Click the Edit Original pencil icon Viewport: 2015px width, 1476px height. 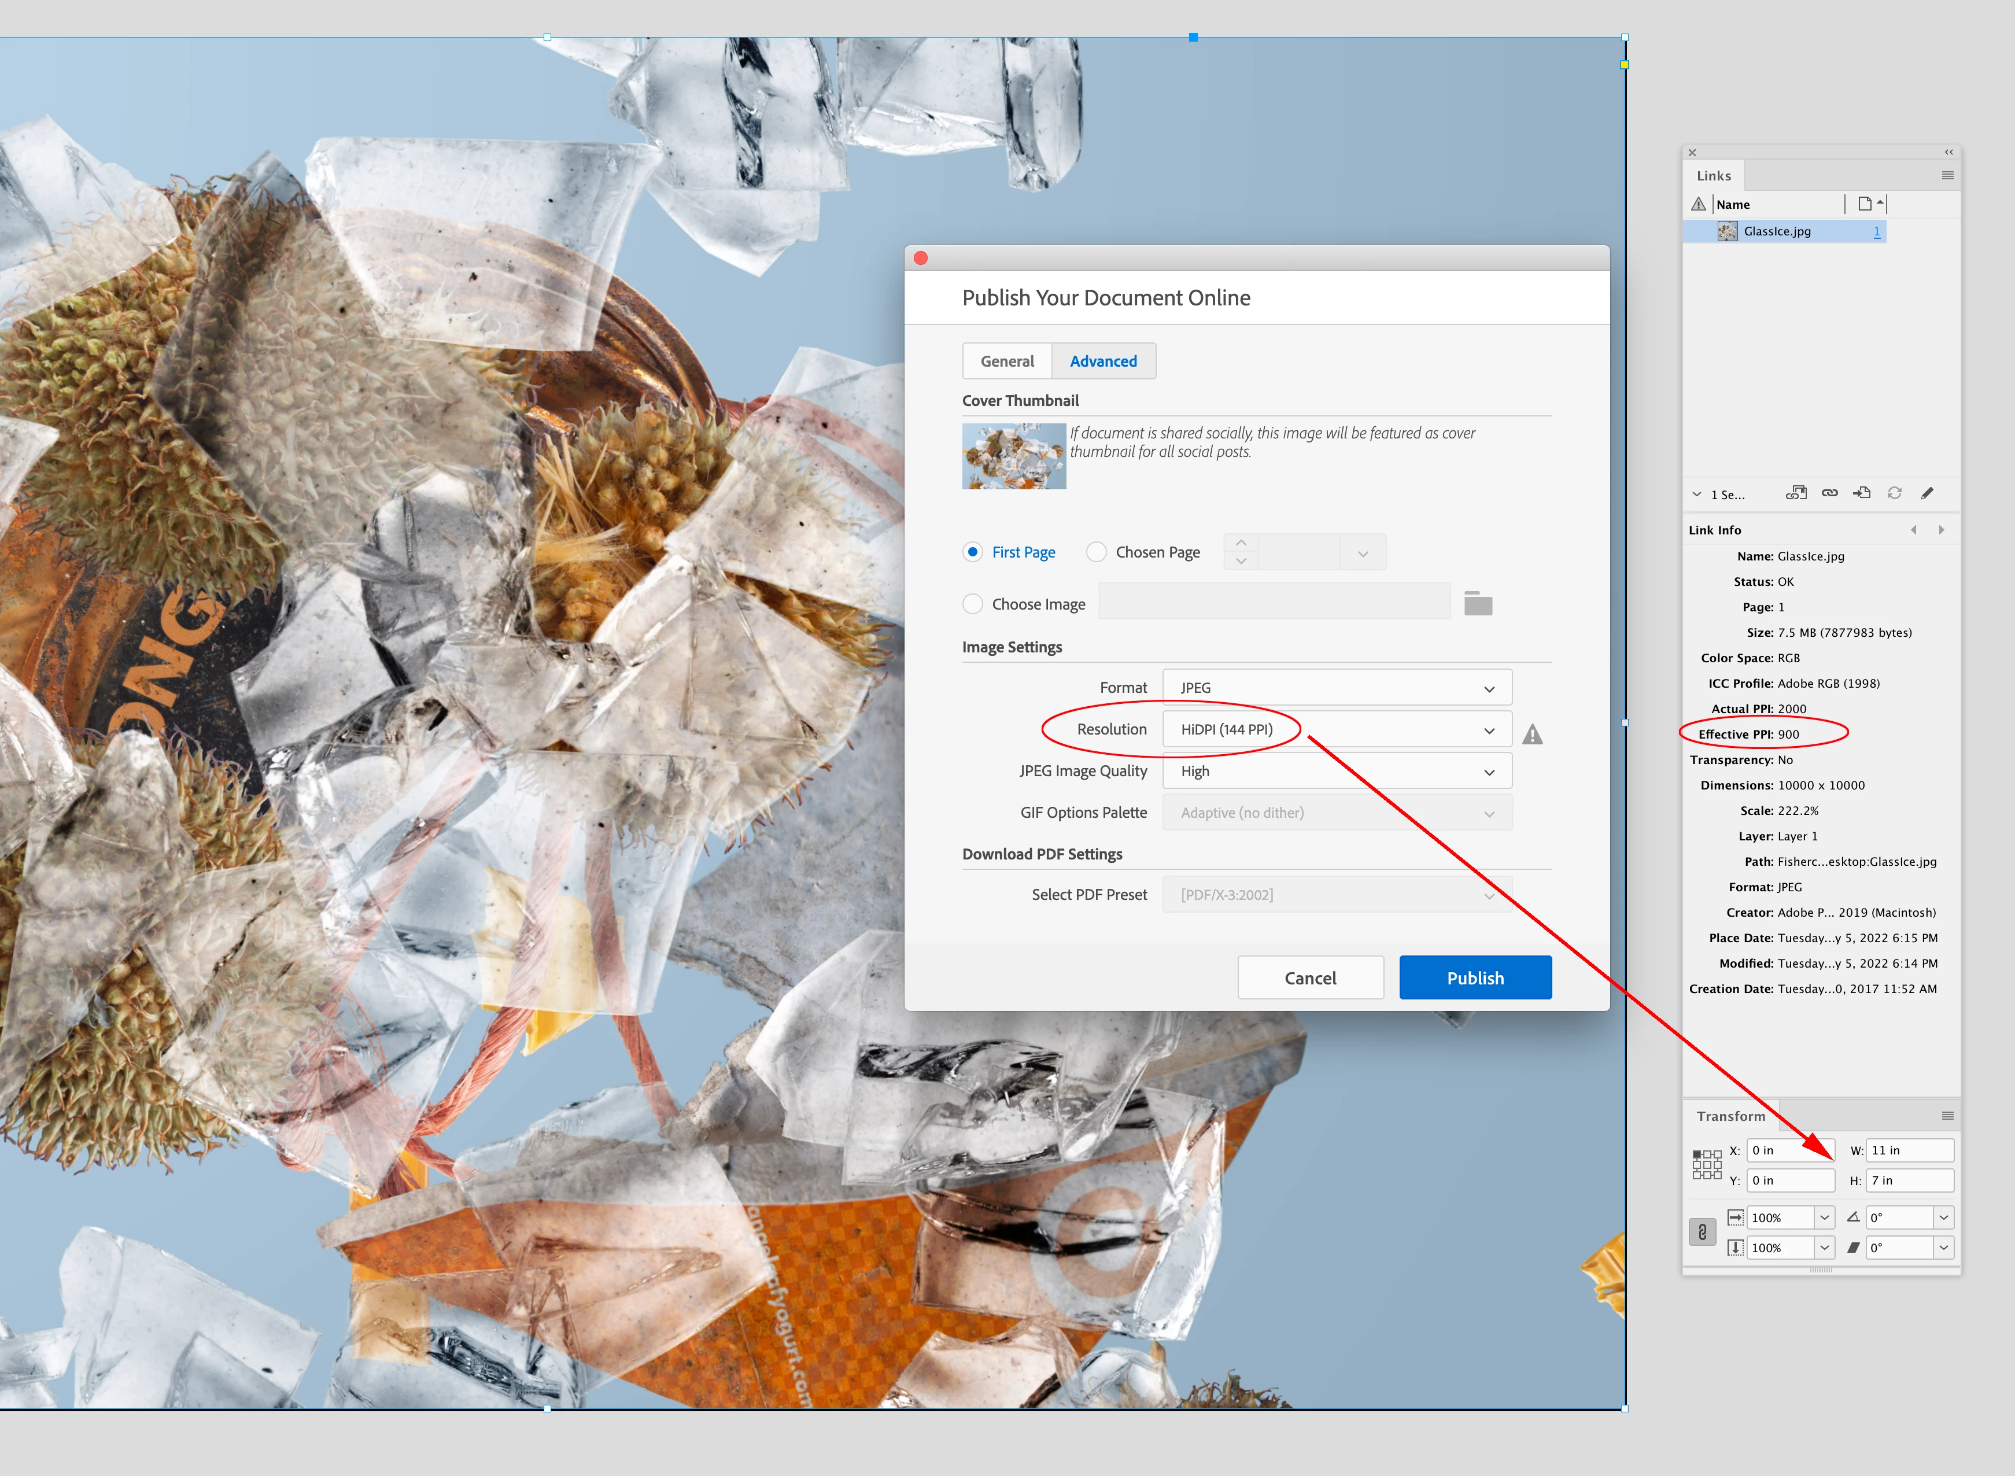1928,493
